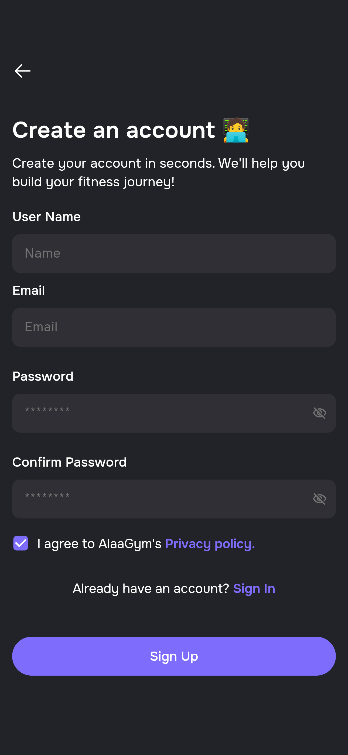
Task: Toggle visibility of the Confirm Password entry
Action: point(319,499)
